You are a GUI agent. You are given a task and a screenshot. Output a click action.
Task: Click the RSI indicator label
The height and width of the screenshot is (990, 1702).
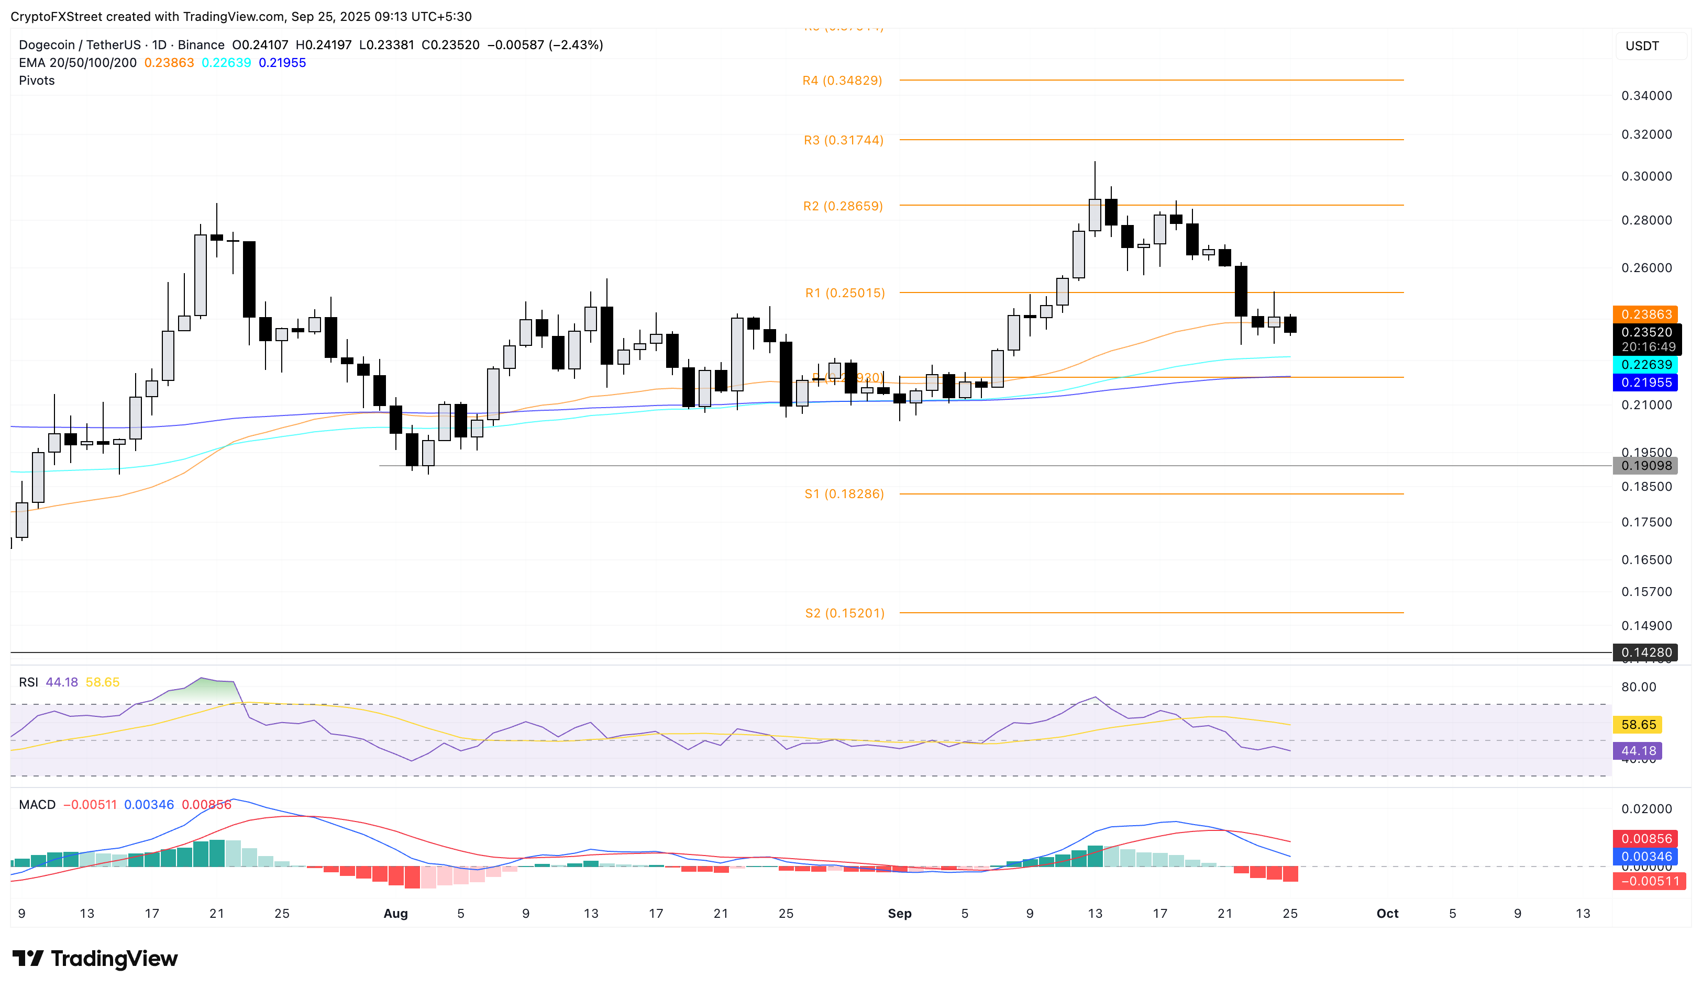coord(28,682)
